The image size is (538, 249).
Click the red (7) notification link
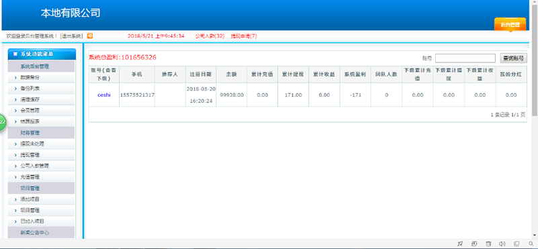coord(243,36)
